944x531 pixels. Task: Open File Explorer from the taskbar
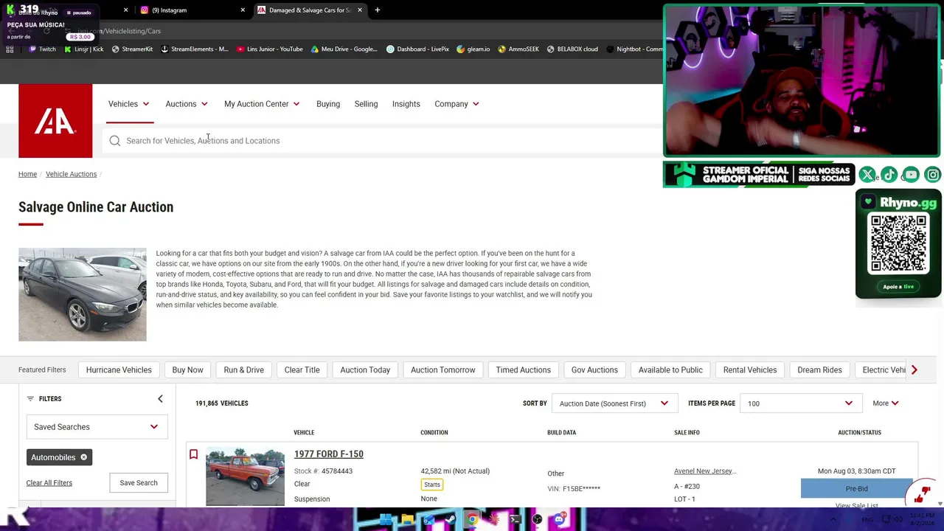point(407,520)
